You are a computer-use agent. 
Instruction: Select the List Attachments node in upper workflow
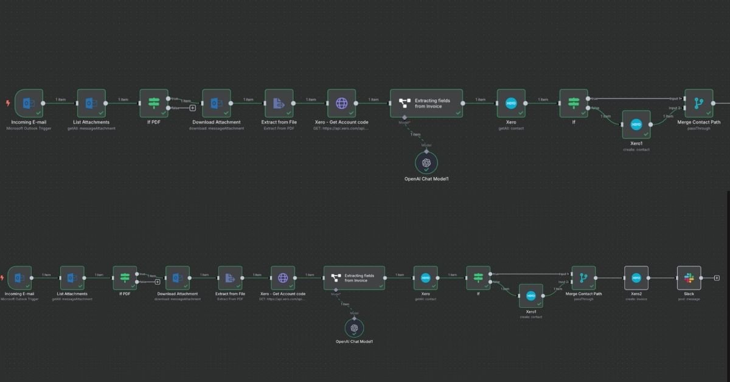coord(91,103)
